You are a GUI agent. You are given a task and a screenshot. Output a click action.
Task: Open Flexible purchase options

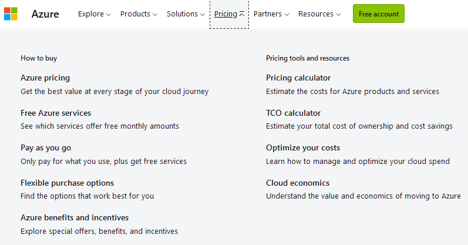click(x=67, y=183)
